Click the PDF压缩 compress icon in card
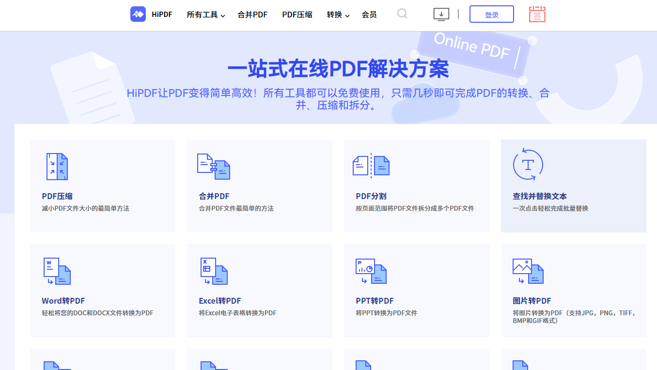This screenshot has width=657, height=370. [x=57, y=167]
